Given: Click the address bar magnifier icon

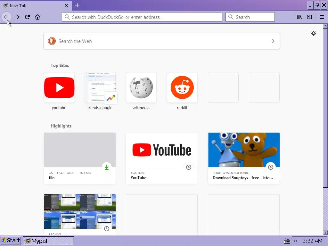Looking at the screenshot, I should (x=67, y=17).
